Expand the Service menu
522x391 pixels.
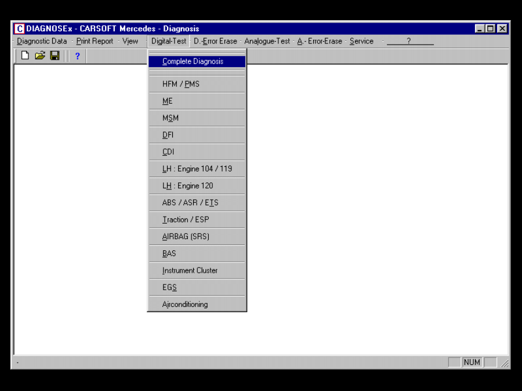361,41
